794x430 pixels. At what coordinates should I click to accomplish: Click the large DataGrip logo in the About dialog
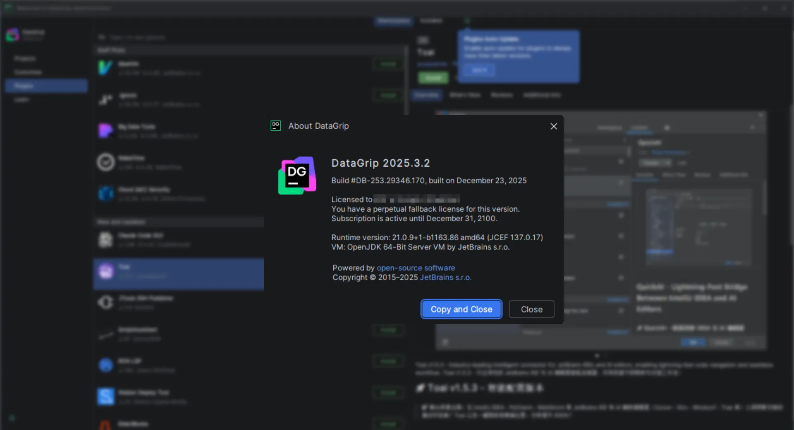(x=297, y=175)
